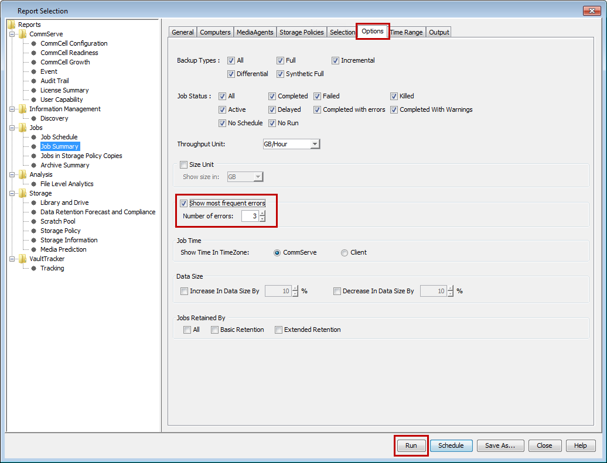Image resolution: width=607 pixels, height=463 pixels.
Task: Click the Close button at bottom
Action: [544, 445]
